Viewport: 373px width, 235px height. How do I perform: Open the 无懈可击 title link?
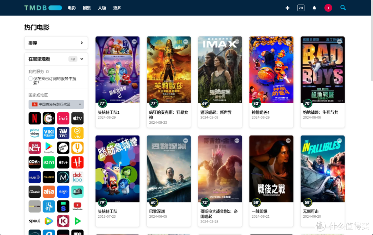pos(311,211)
